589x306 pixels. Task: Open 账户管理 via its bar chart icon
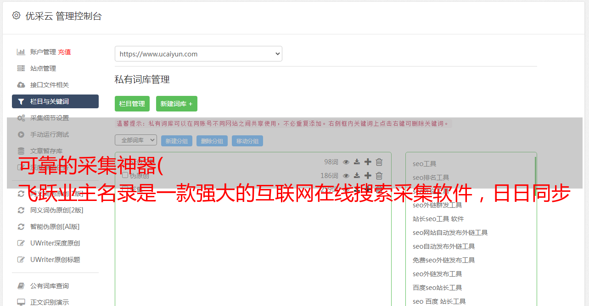[21, 52]
